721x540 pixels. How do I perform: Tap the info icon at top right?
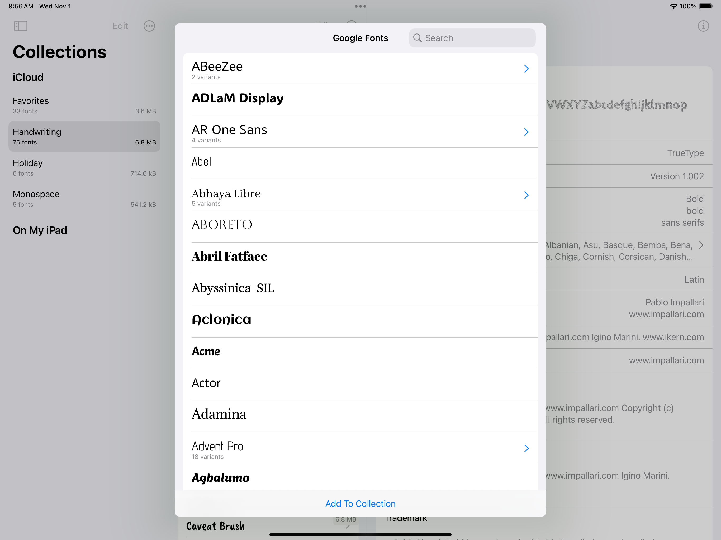(x=703, y=26)
